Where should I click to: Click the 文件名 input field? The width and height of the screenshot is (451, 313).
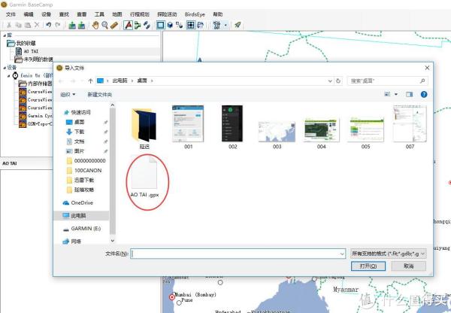coord(238,254)
